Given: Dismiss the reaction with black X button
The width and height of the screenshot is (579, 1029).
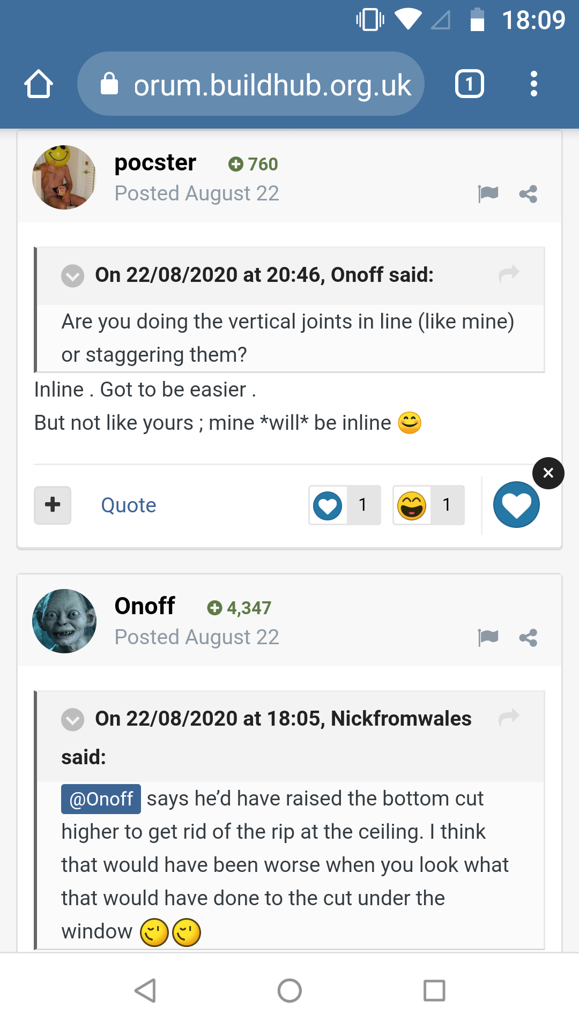Looking at the screenshot, I should pyautogui.click(x=548, y=473).
